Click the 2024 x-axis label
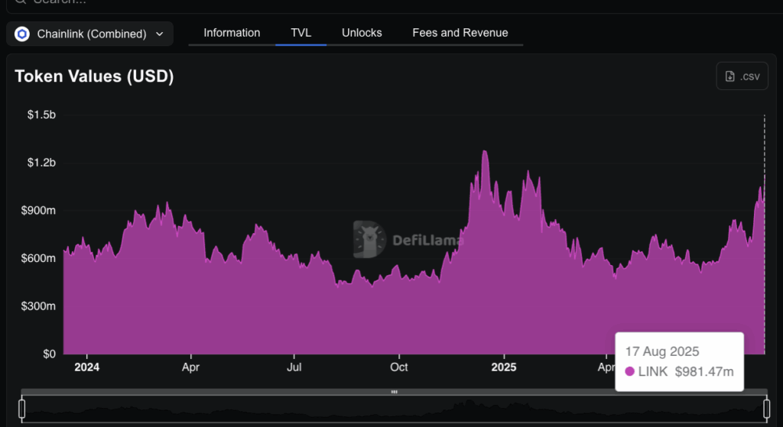The width and height of the screenshot is (783, 427). coord(87,367)
